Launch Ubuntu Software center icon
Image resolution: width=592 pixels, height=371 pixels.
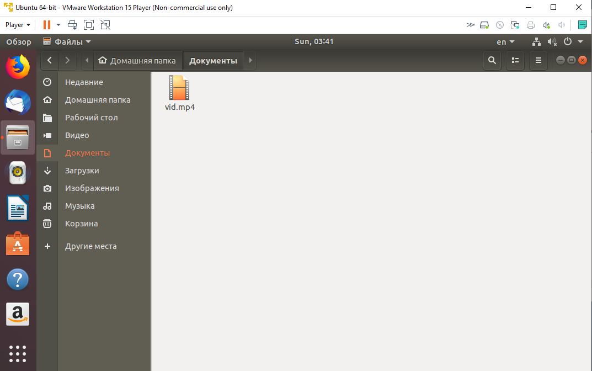(x=18, y=244)
